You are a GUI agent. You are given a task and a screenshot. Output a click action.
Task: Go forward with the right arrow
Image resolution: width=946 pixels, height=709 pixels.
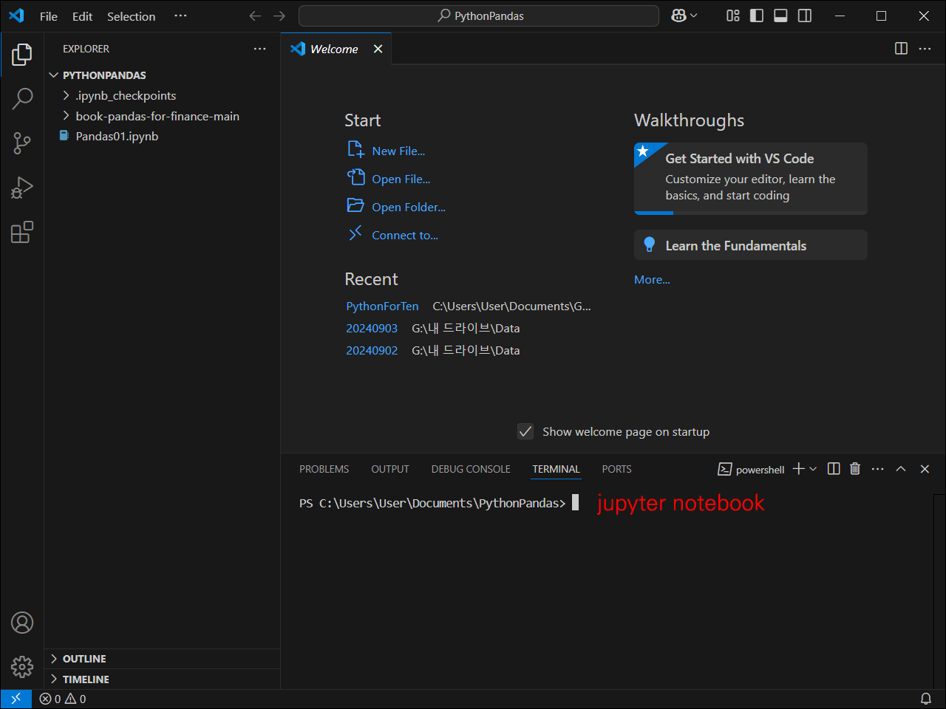[279, 16]
